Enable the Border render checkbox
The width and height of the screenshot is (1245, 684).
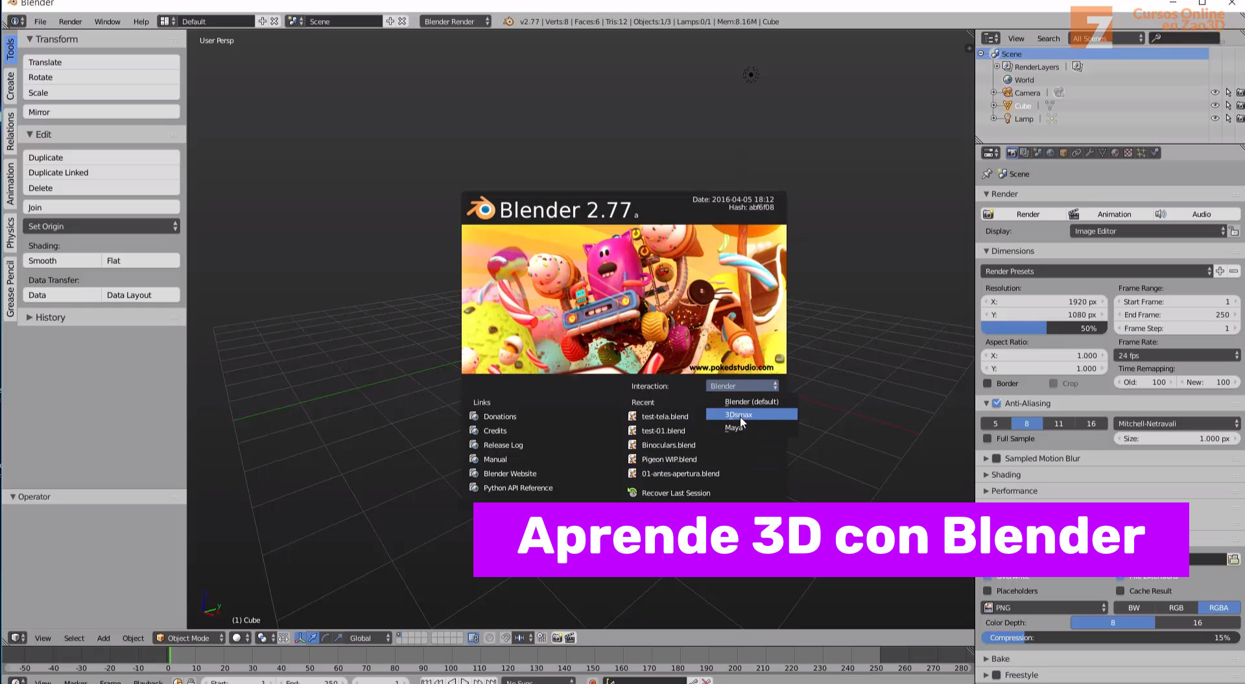(988, 383)
